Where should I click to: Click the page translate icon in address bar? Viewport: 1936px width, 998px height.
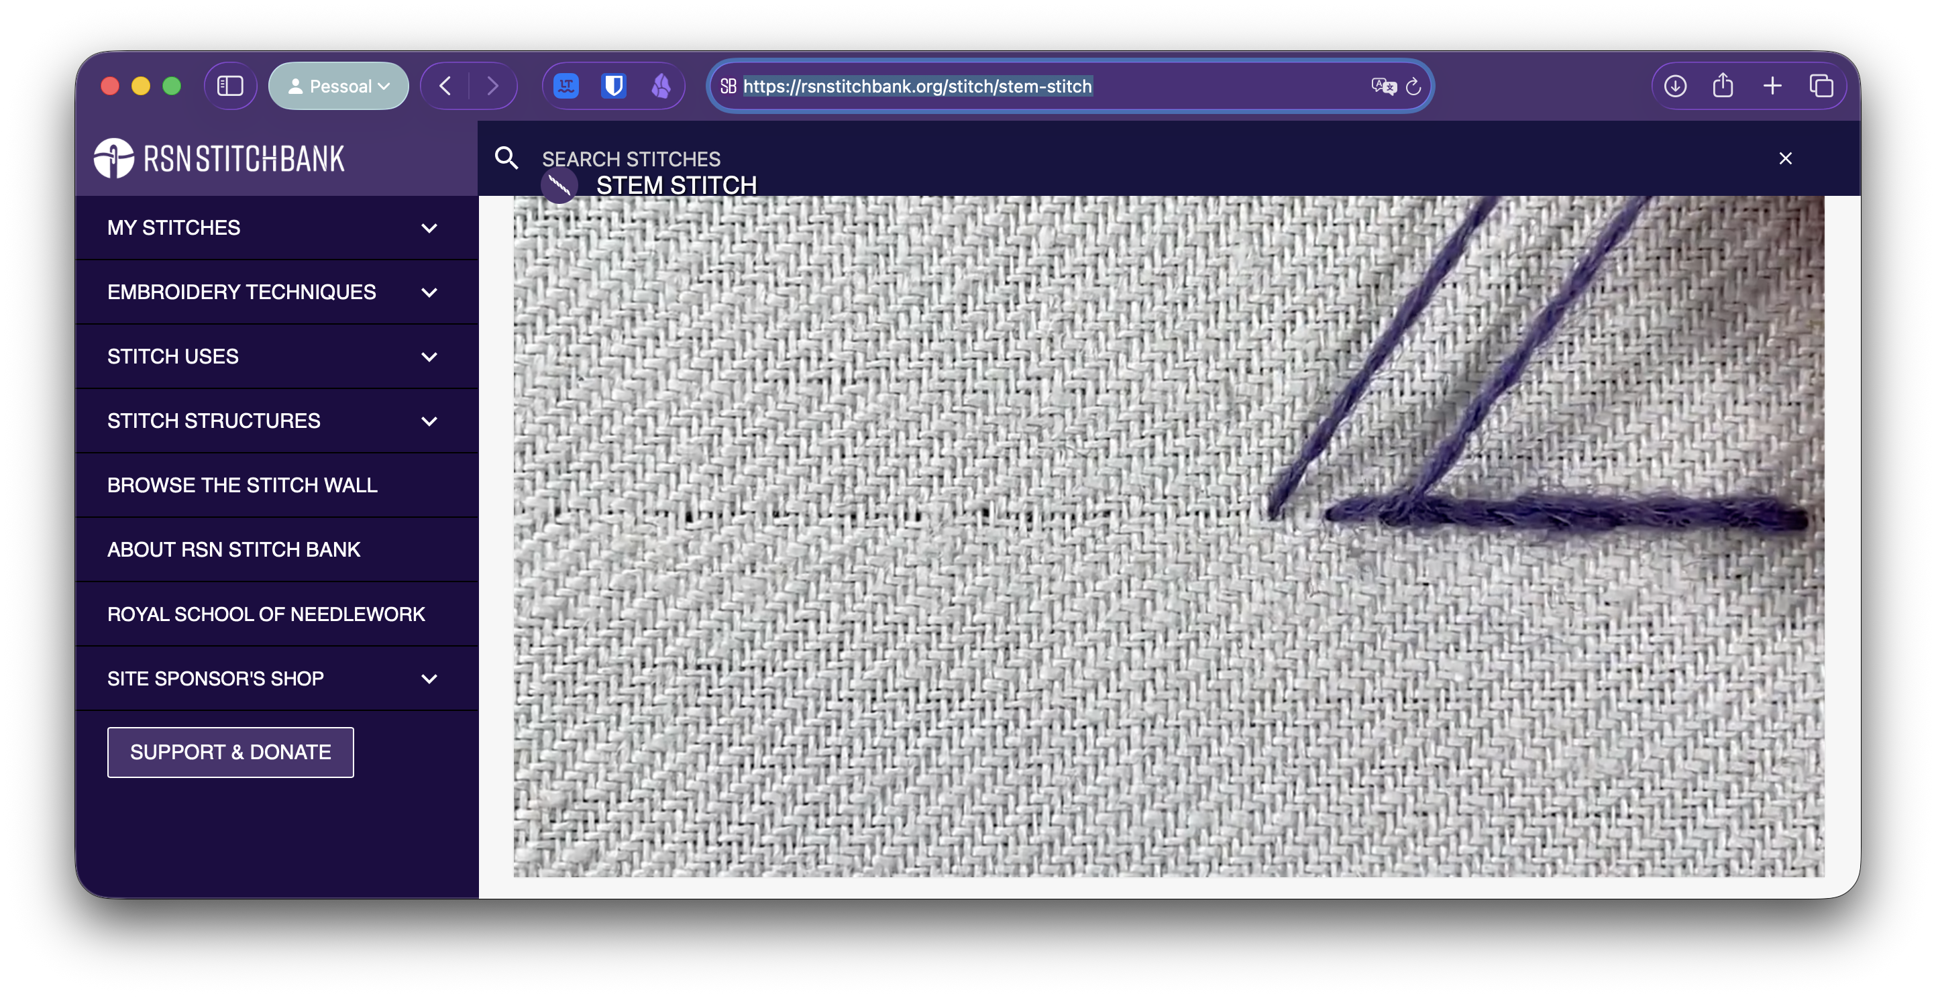pyautogui.click(x=1383, y=86)
